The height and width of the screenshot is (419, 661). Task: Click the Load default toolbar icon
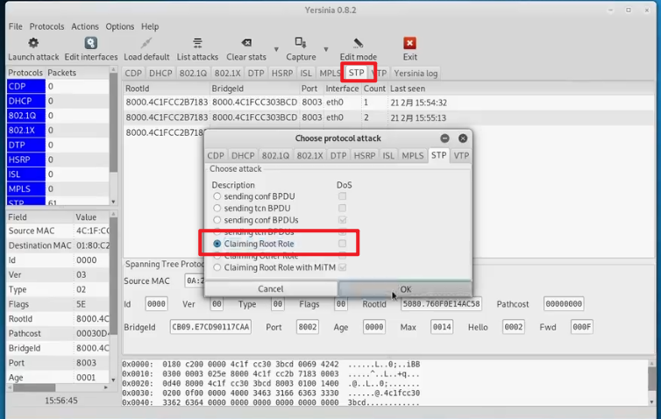tap(146, 43)
